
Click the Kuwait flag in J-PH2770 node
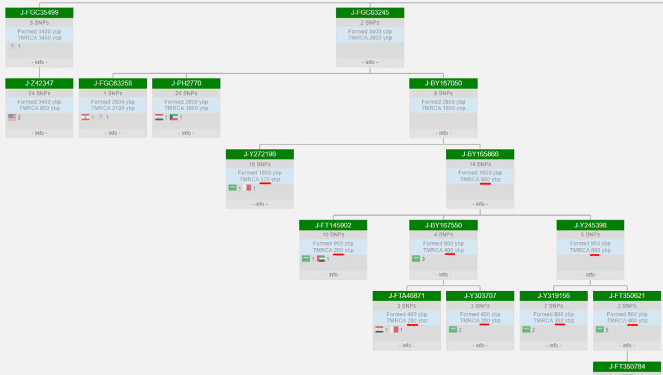174,117
